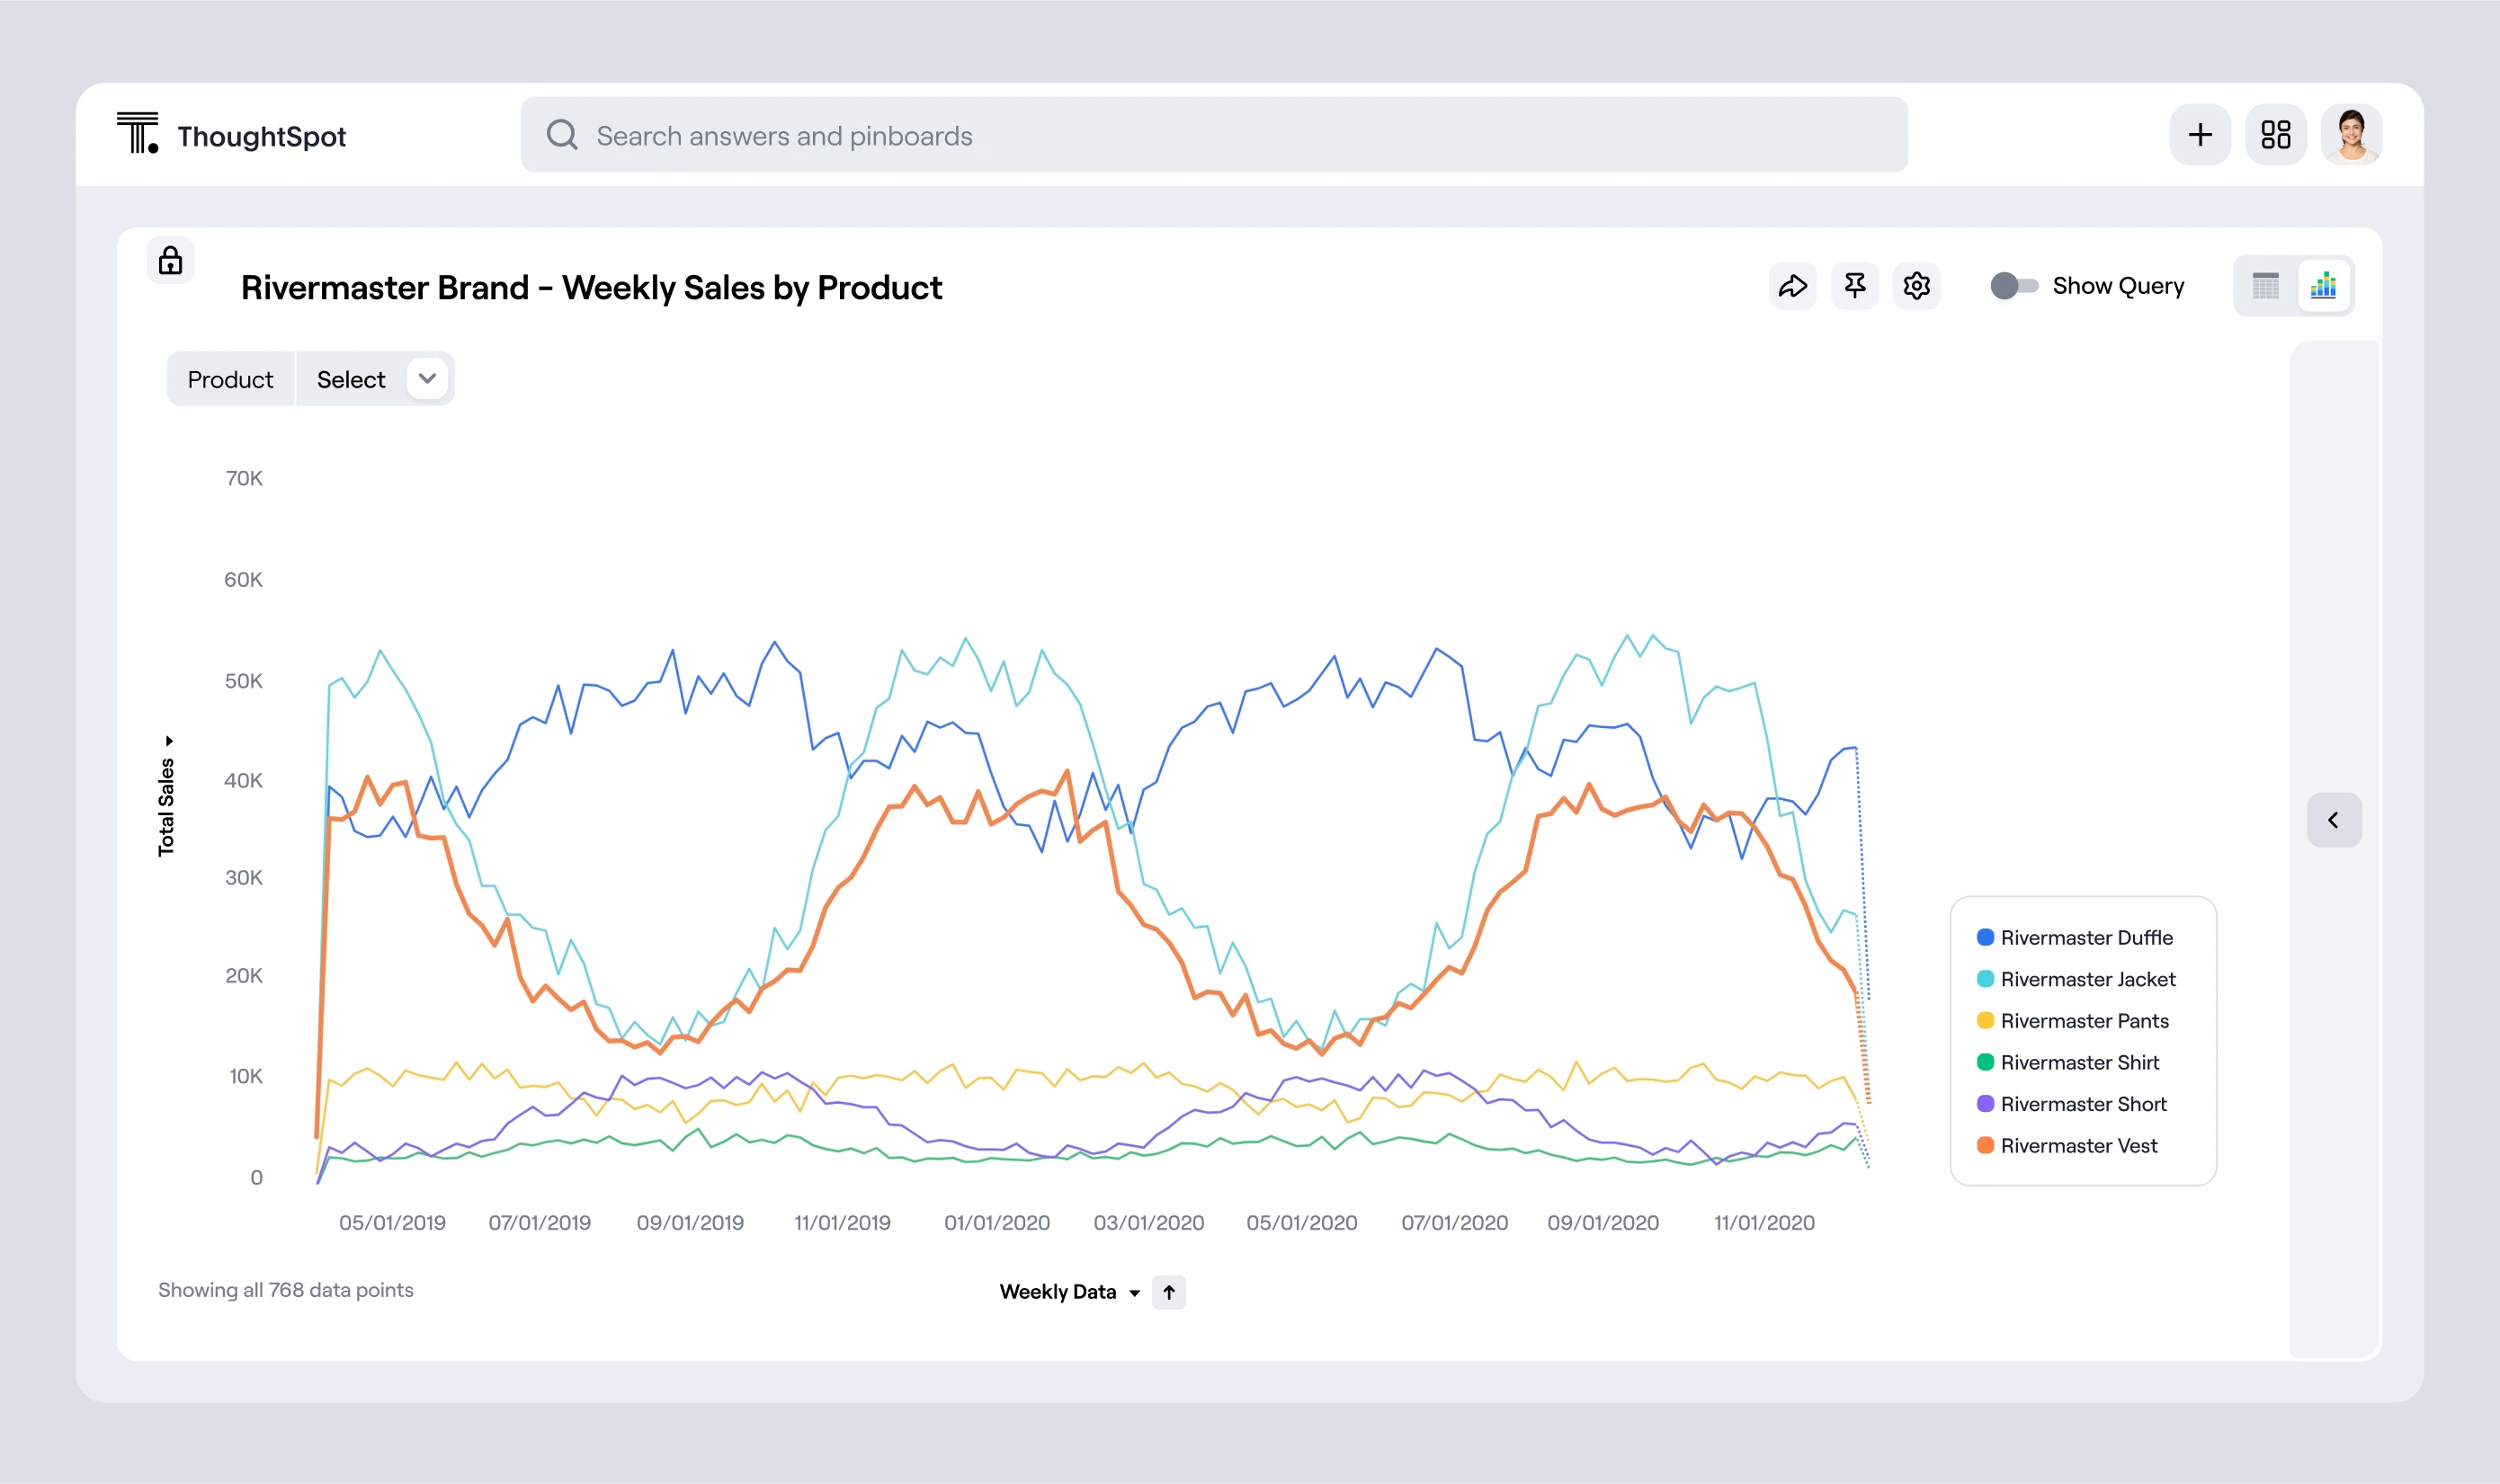This screenshot has height=1484, width=2500.
Task: Toggle Rivermaster Vest series in legend
Action: (2078, 1146)
